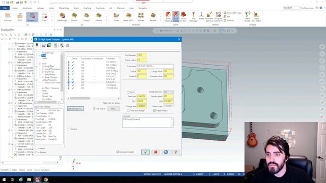The height and width of the screenshot is (183, 326).
Task: Open Windows Start button
Action: pos(4,179)
